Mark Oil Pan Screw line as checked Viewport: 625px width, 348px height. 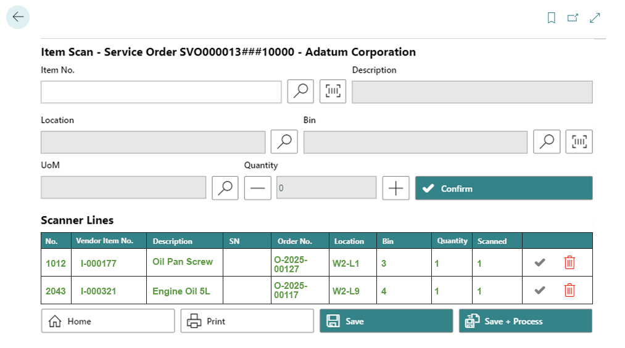tap(540, 262)
